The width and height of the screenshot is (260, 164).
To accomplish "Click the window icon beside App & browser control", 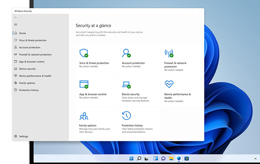I will click(16, 62).
